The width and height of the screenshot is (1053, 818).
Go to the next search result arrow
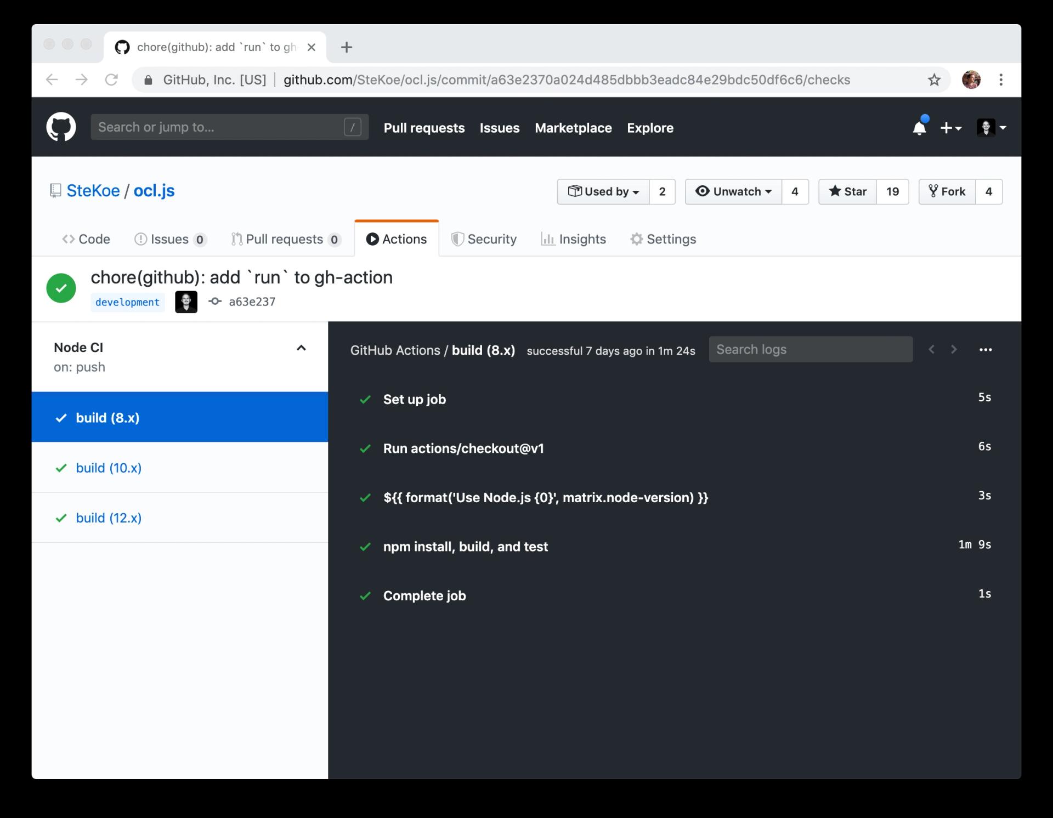tap(954, 350)
